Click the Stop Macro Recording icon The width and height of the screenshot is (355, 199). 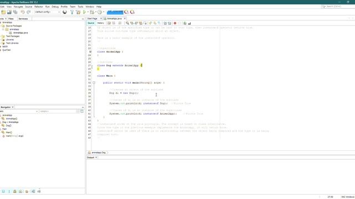180,23
